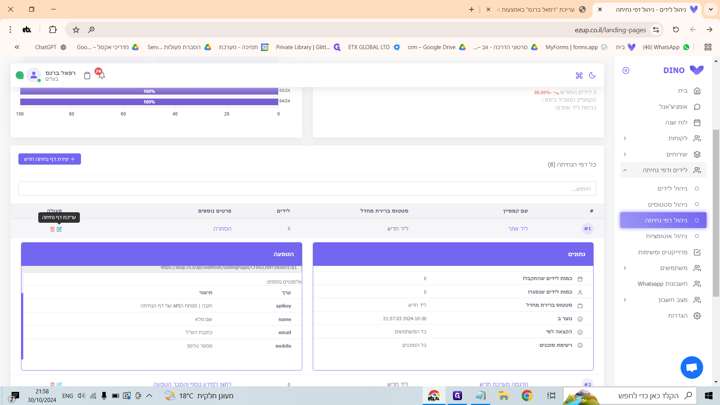This screenshot has height=405, width=720.
Task: Click the page vertical scrollbar
Action: point(716,213)
